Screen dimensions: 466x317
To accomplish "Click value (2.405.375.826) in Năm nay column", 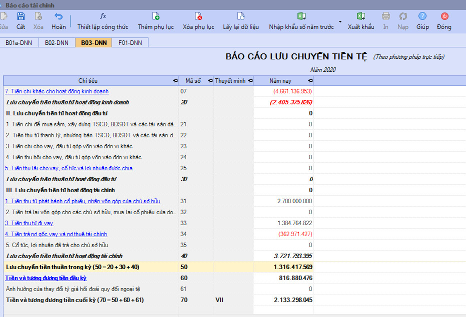I will click(x=291, y=102).
